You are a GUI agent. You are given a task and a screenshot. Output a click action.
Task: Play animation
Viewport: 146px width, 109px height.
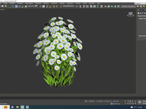(x=130, y=101)
